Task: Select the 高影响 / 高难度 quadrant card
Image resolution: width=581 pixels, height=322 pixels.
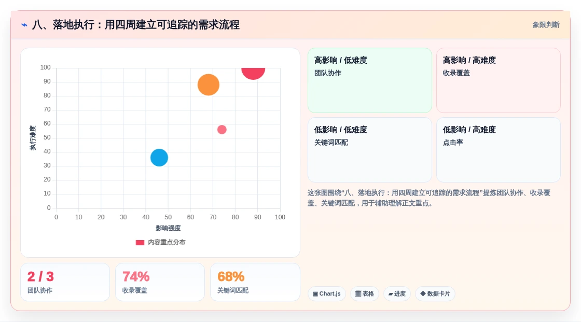Action: (x=499, y=80)
